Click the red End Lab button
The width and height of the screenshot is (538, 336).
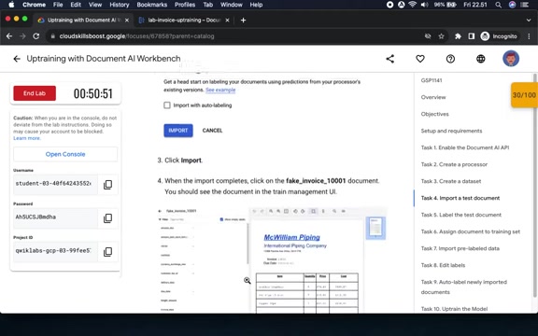point(35,93)
